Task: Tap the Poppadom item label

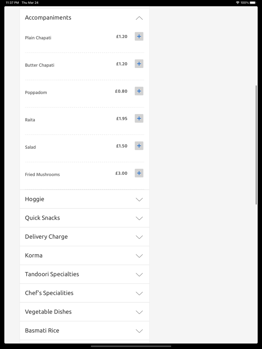Action: [36, 93]
